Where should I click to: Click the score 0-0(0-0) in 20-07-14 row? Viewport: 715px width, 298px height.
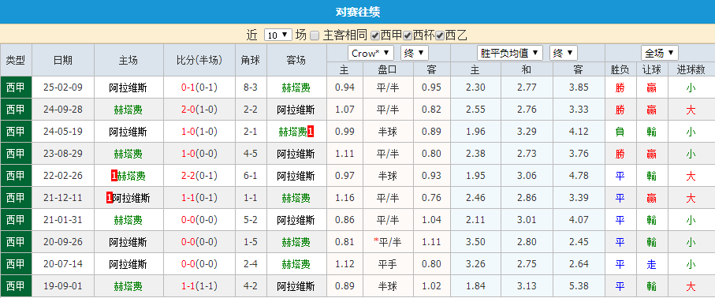pyautogui.click(x=199, y=264)
